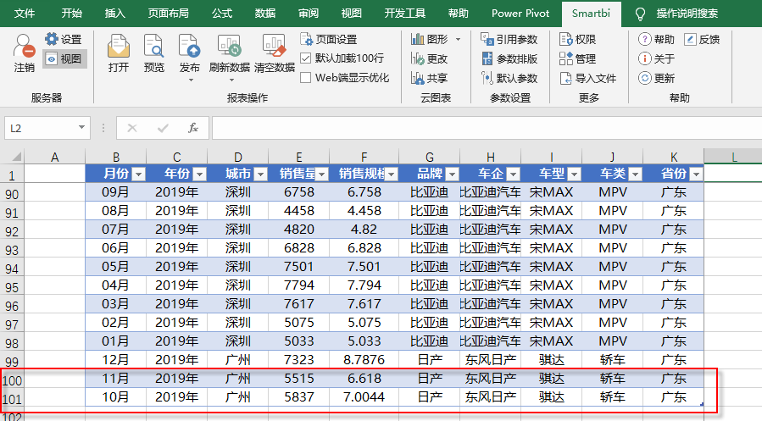Open the 城市 column filter dropdown
The width and height of the screenshot is (762, 421).
[260, 174]
